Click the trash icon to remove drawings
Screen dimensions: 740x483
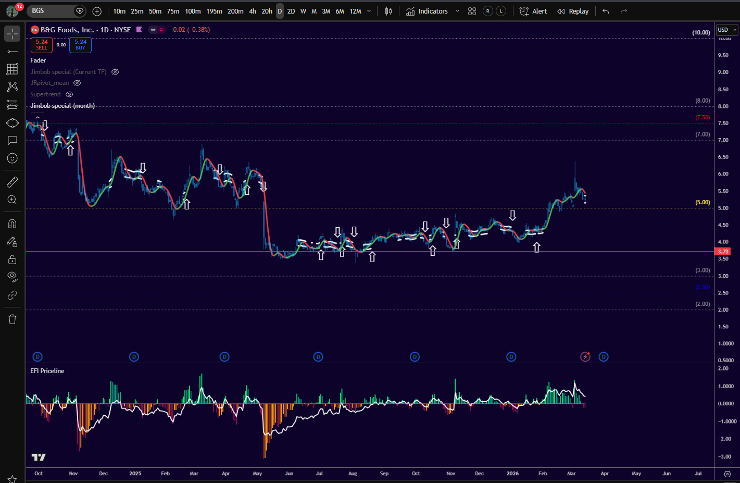click(12, 319)
